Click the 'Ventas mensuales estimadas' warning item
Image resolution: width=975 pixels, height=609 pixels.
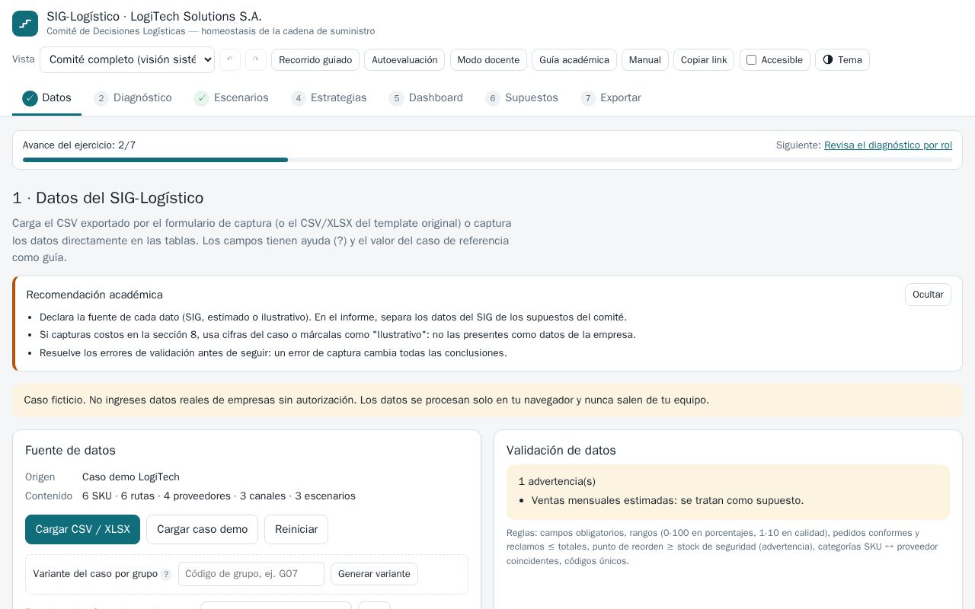tap(667, 501)
